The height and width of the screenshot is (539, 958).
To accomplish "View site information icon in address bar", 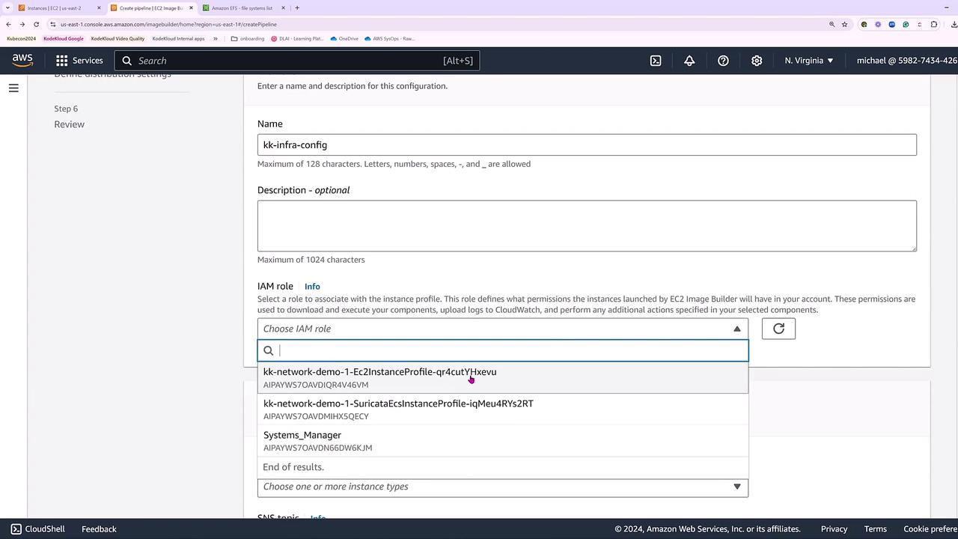I will coord(53,24).
